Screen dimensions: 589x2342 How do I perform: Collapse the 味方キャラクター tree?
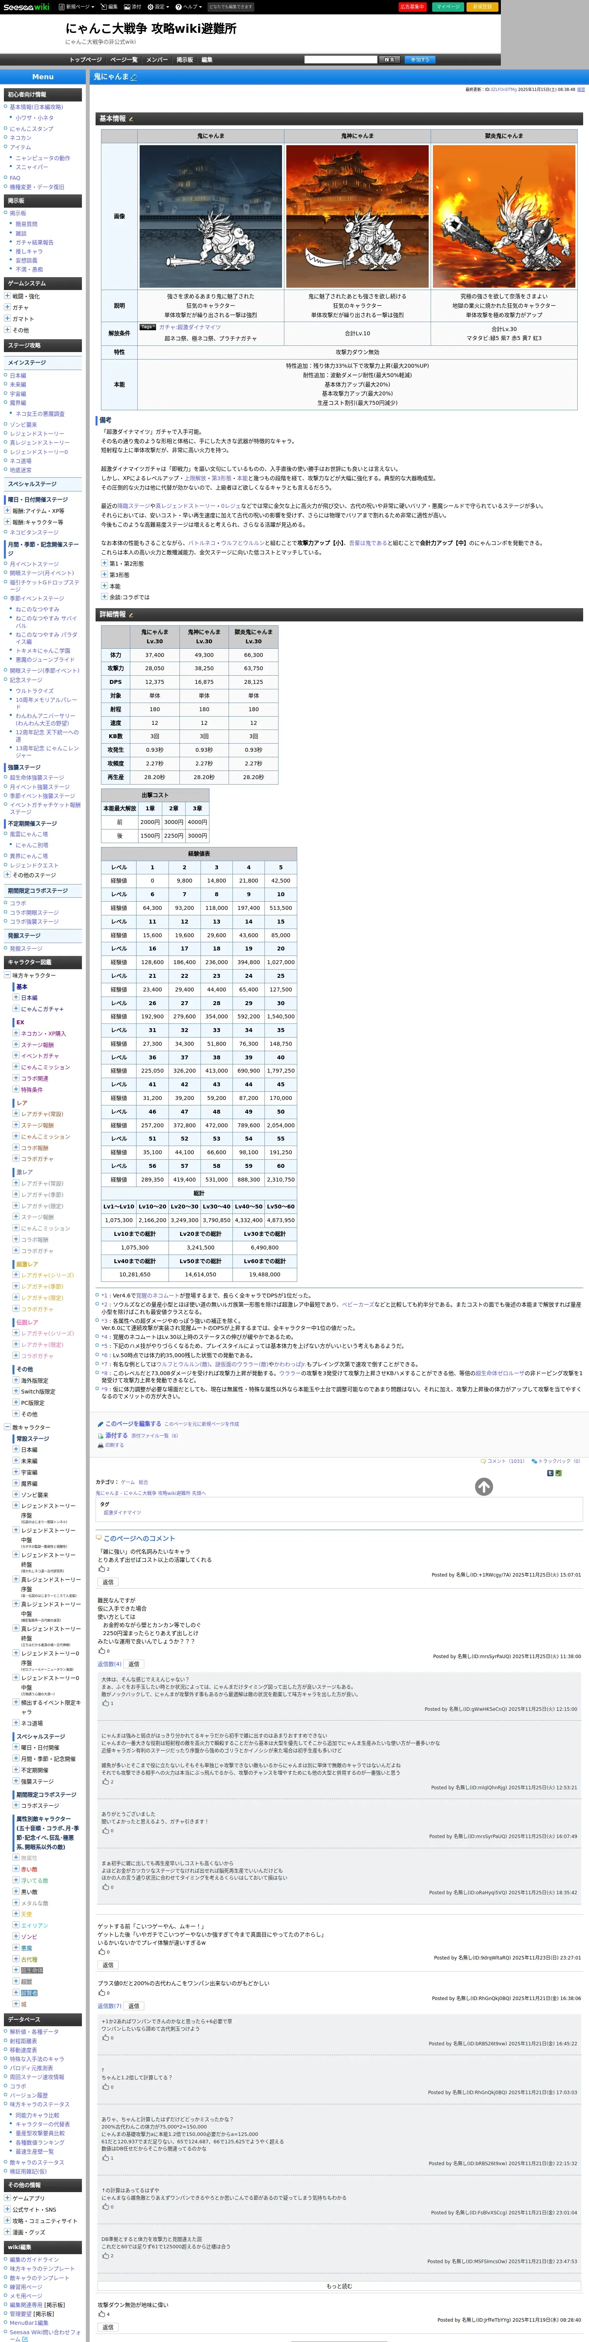pos(8,975)
